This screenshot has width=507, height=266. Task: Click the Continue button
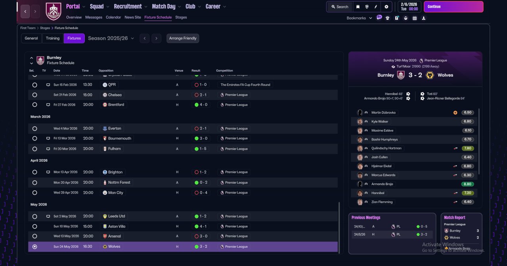(454, 7)
